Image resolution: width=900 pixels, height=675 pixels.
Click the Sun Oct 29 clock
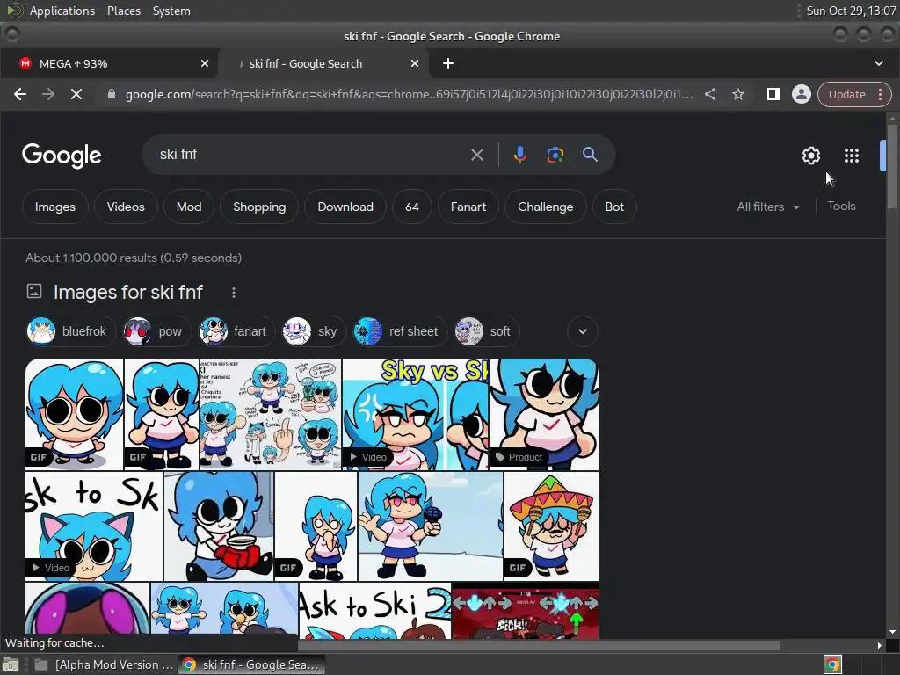point(851,11)
